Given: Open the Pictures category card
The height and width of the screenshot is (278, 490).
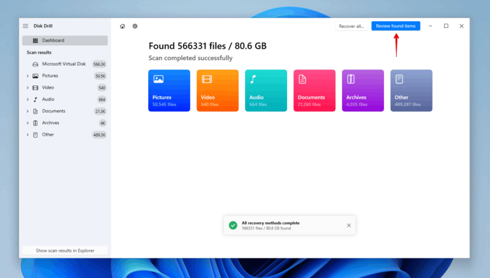Looking at the screenshot, I should (169, 91).
